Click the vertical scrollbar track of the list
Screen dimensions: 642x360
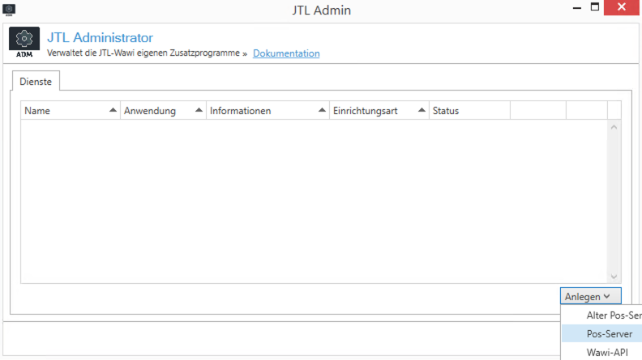coord(614,202)
